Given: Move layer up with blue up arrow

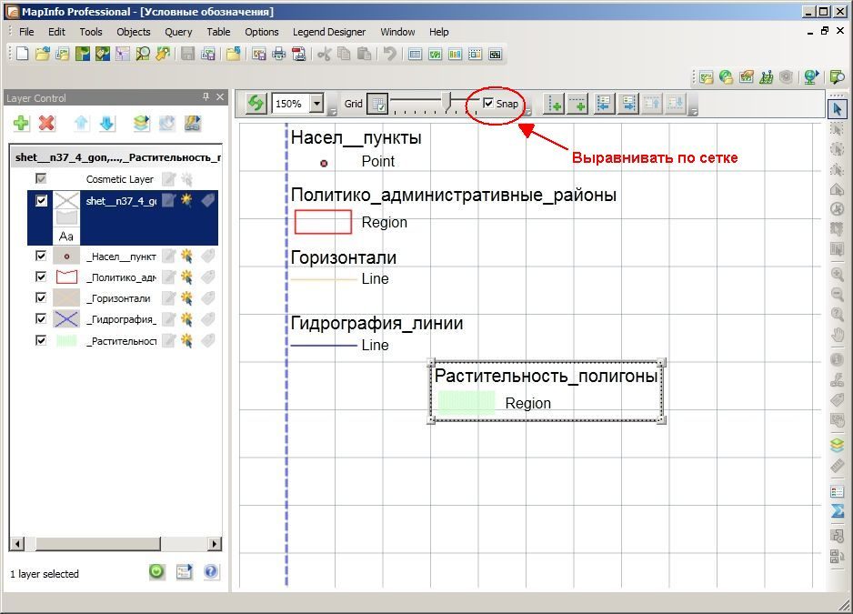Looking at the screenshot, I should point(81,123).
